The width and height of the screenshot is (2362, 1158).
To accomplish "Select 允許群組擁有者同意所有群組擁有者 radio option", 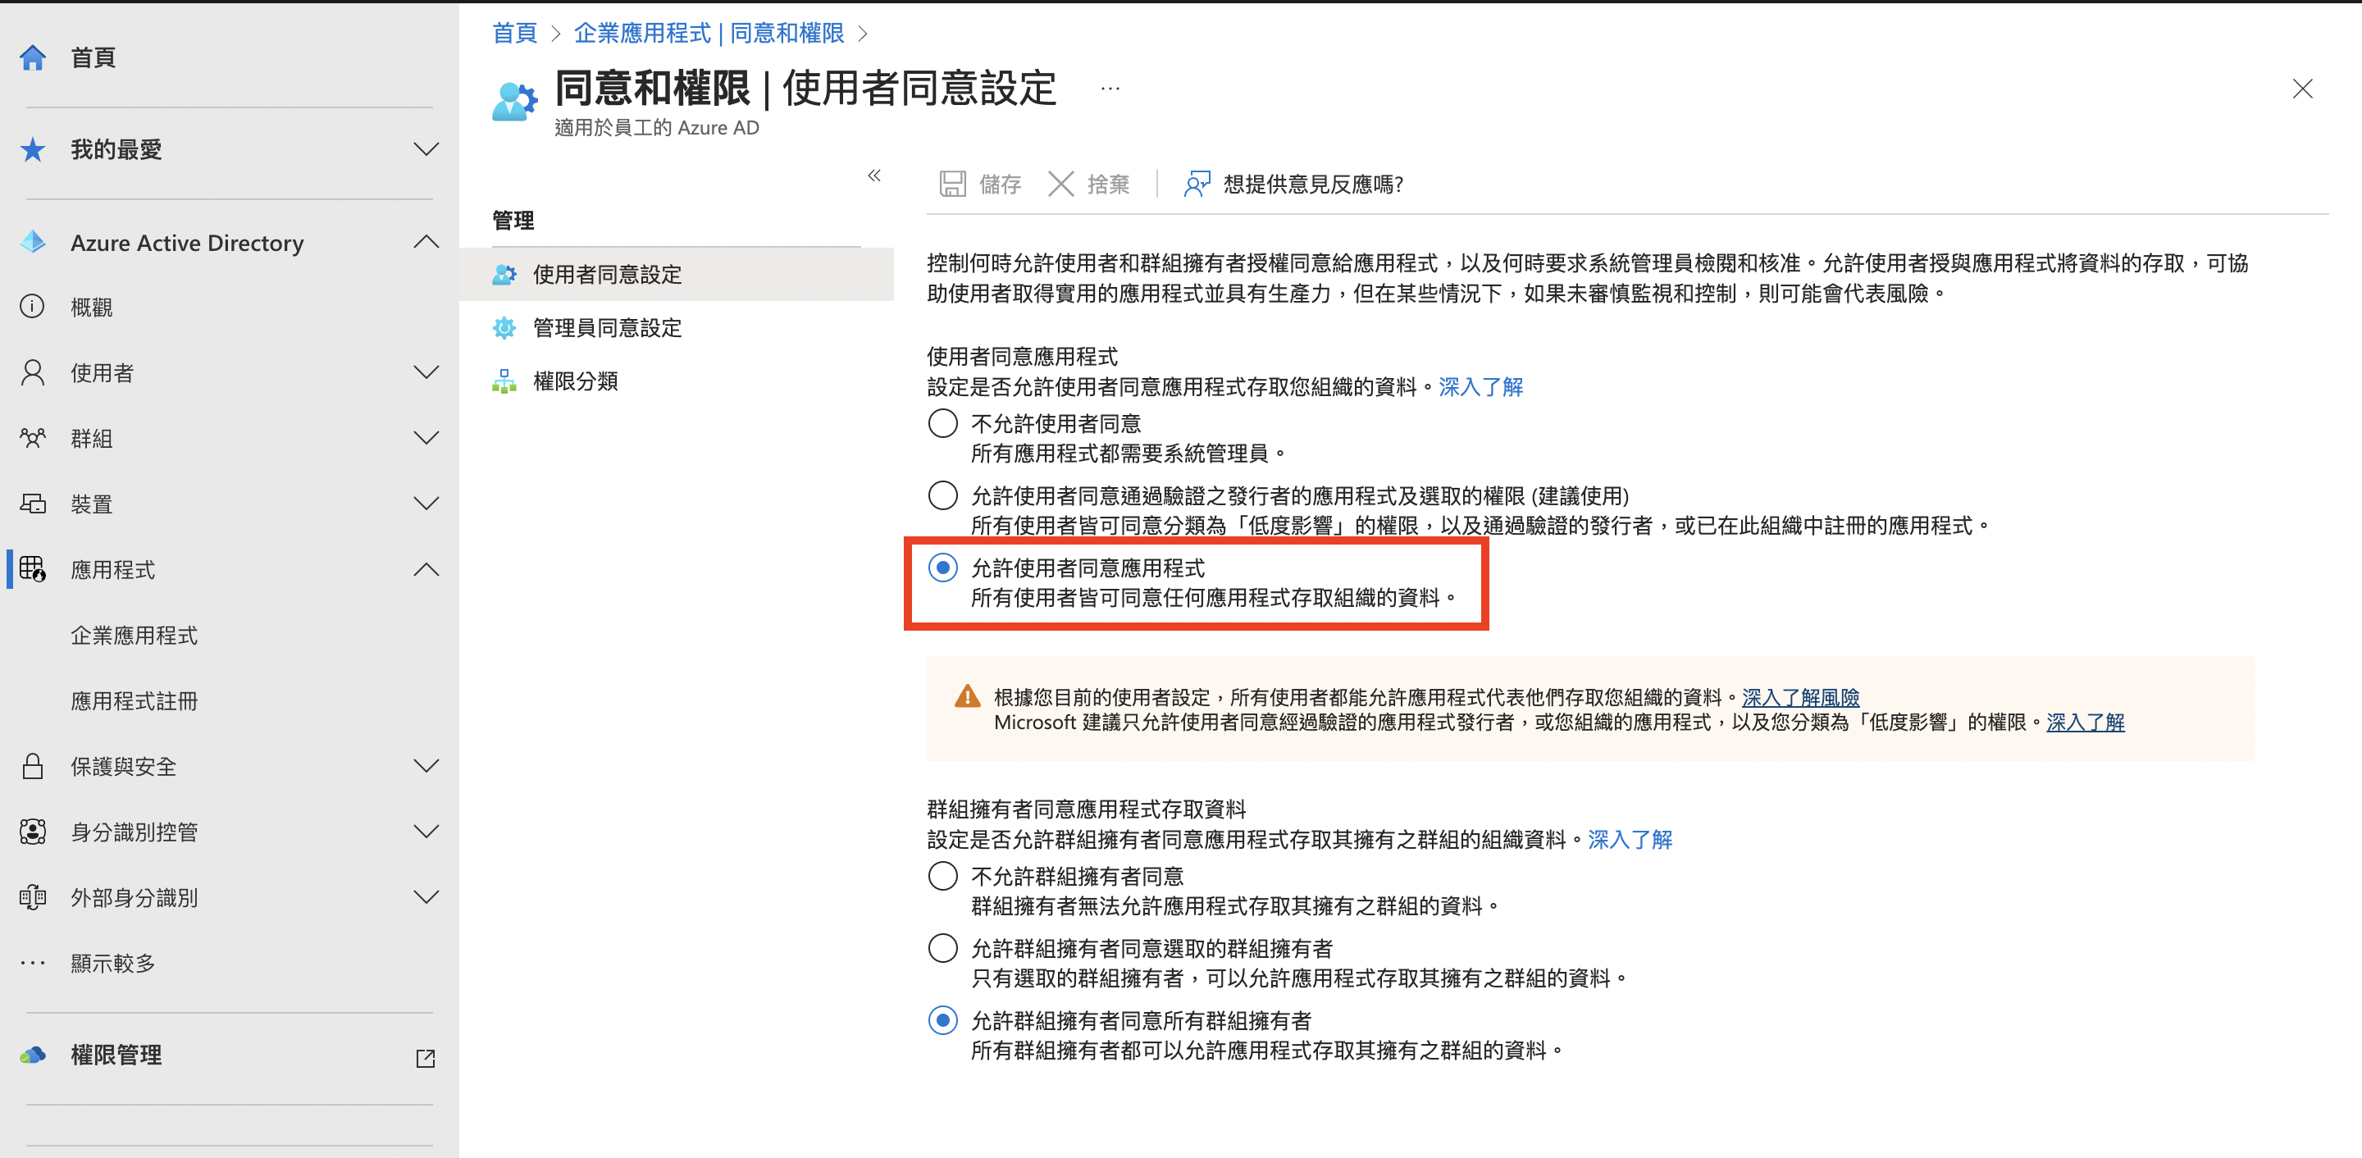I will click(942, 1019).
